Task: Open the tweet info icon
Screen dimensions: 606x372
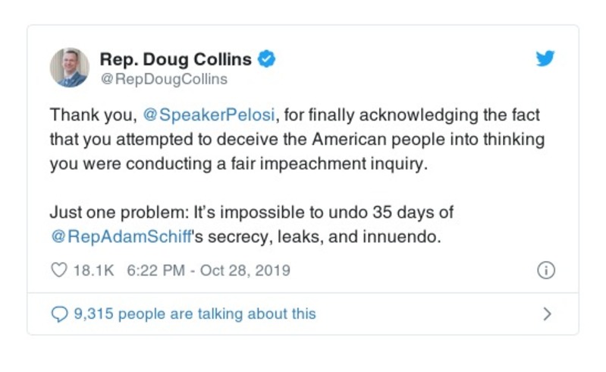Action: pos(545,270)
